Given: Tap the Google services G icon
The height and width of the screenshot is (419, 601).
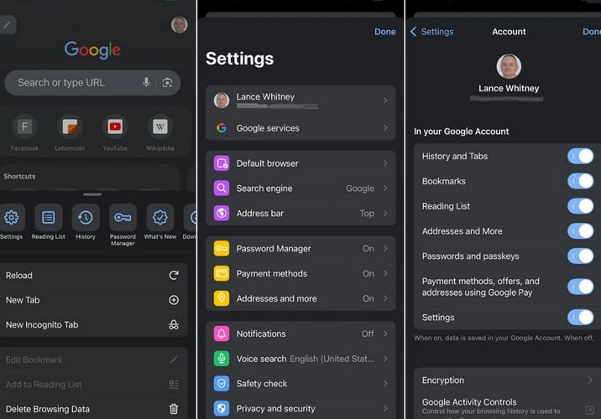Looking at the screenshot, I should (x=222, y=128).
